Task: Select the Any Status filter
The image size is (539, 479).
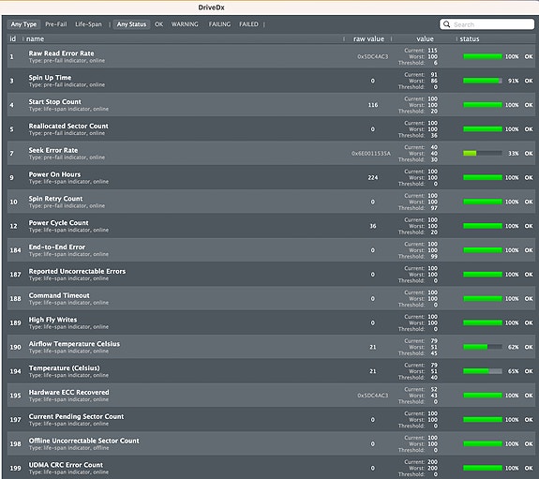Action: pyautogui.click(x=131, y=24)
